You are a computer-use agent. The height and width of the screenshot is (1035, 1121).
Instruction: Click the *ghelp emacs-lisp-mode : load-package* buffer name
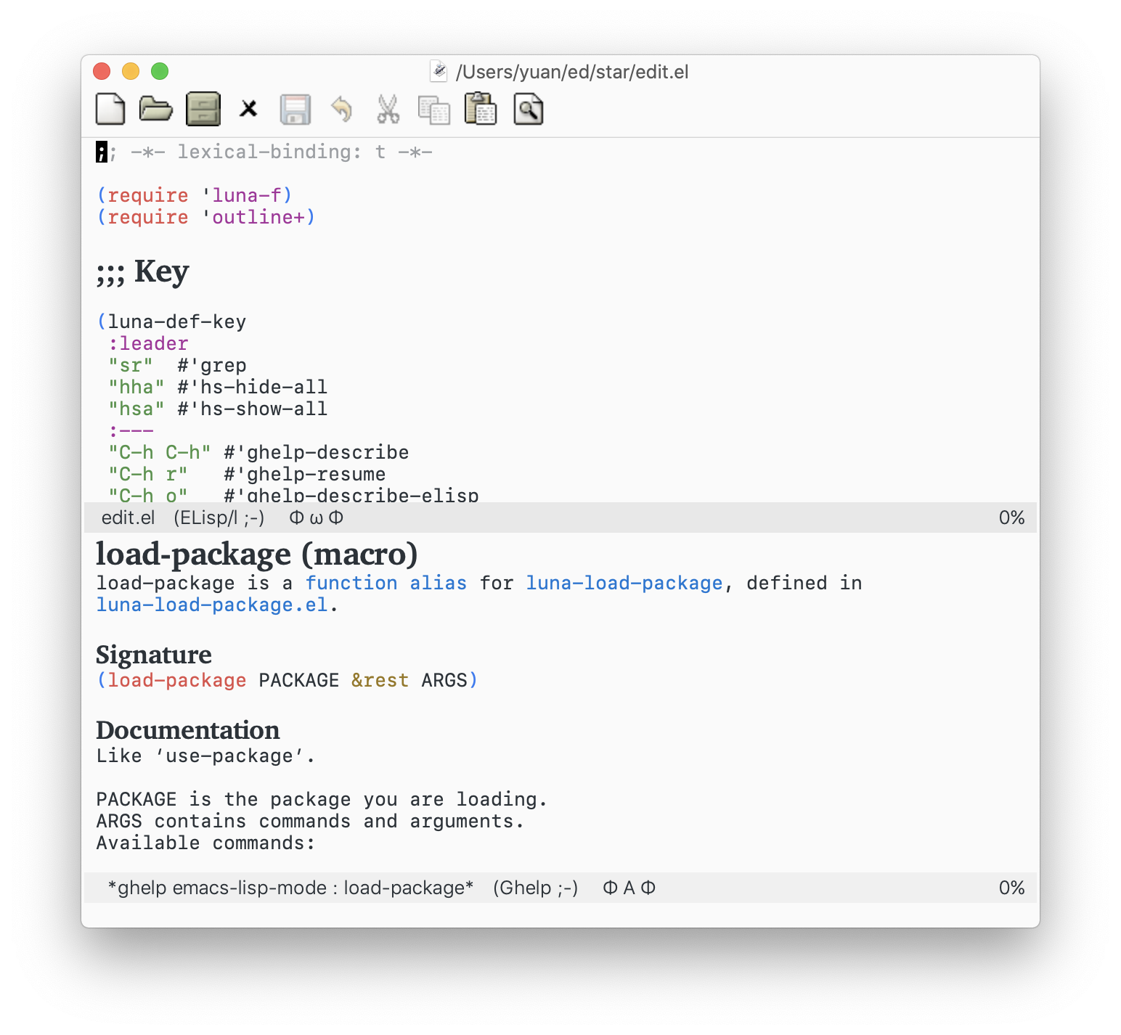tap(290, 888)
